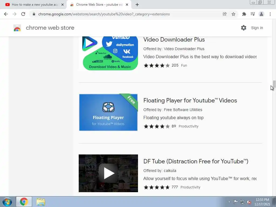Image resolution: width=276 pixels, height=207 pixels.
Task: Click the page vertical scrollbar thumb
Action: 274,84
